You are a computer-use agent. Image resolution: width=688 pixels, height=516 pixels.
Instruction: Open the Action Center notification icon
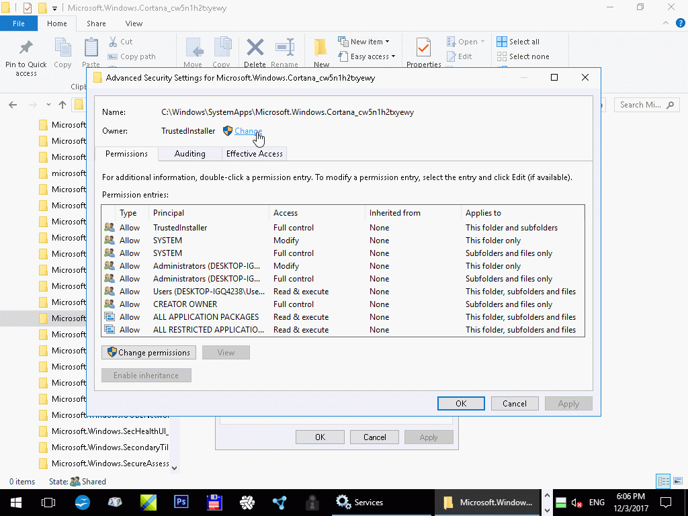[x=666, y=503]
